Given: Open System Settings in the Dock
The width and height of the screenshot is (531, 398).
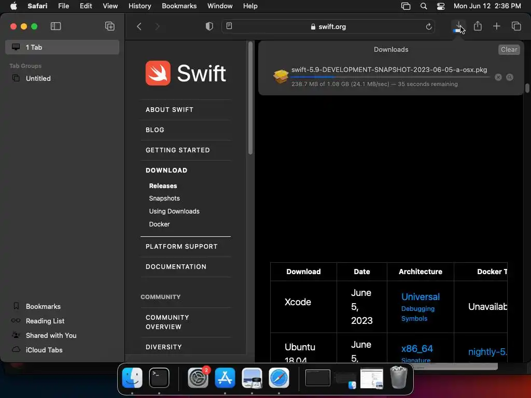Looking at the screenshot, I should [x=198, y=378].
